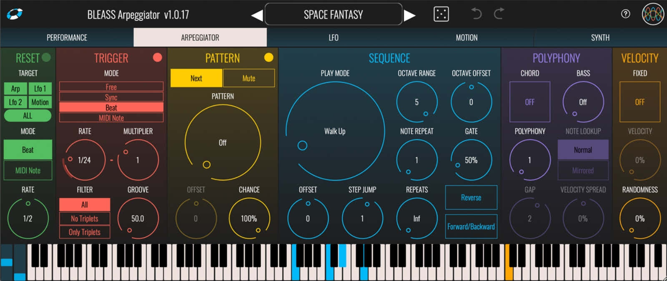This screenshot has width=667, height=281.
Task: Load the next preset arrow
Action: click(x=410, y=15)
